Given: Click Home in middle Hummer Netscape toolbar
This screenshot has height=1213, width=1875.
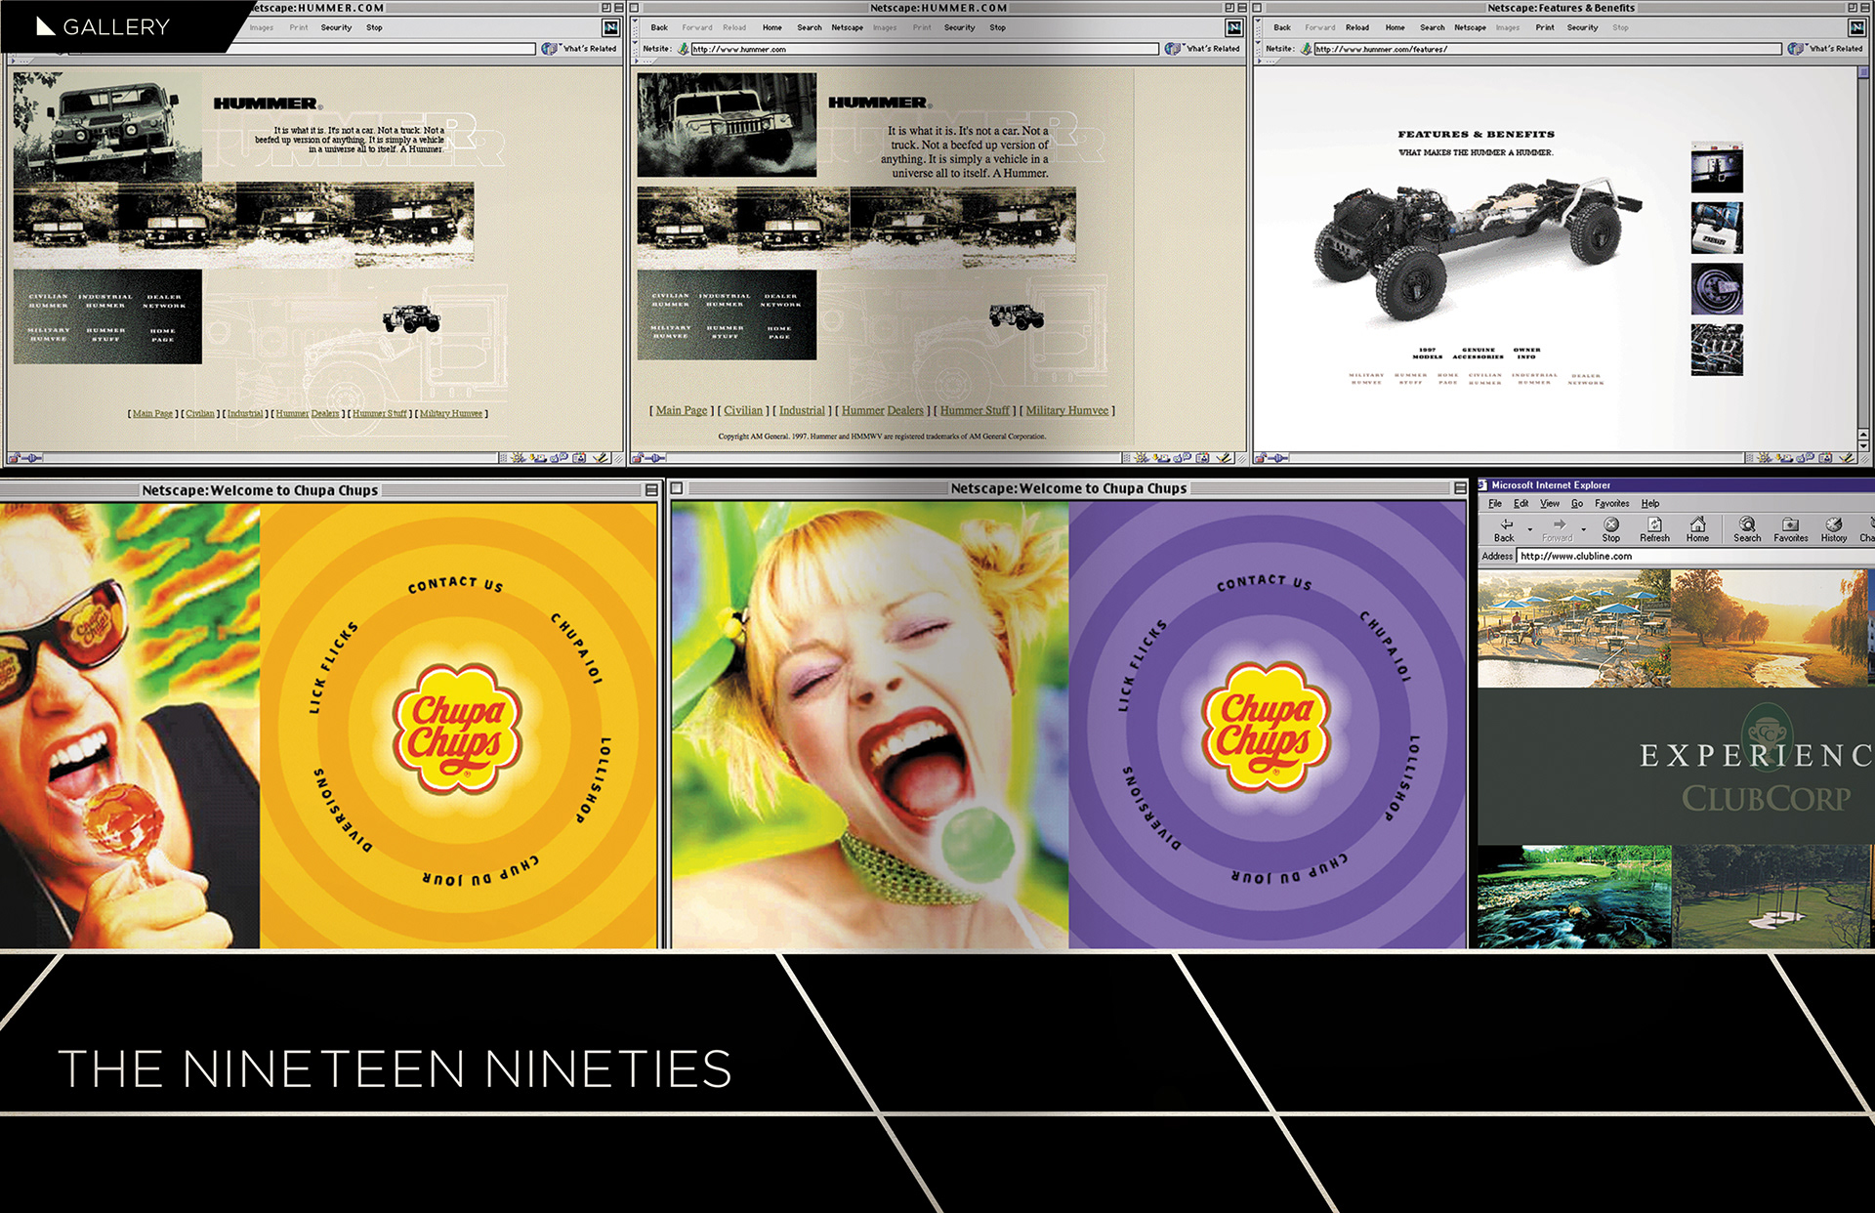Looking at the screenshot, I should coord(771,27).
